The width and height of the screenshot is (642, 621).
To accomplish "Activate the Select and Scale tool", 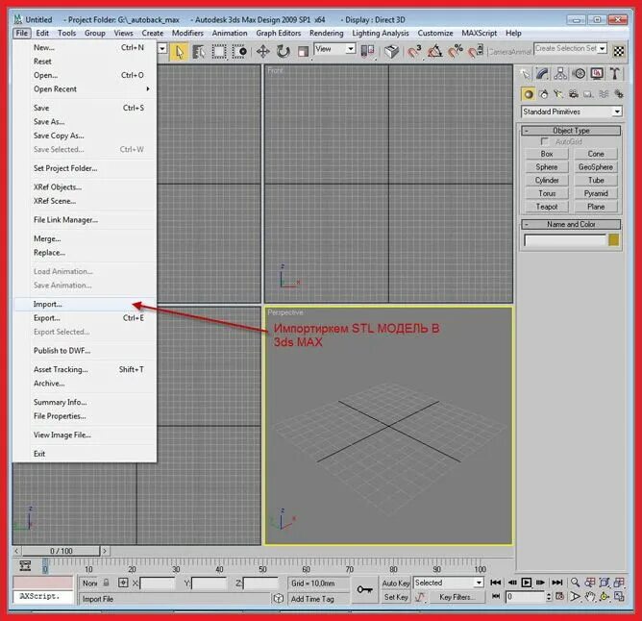I will [x=303, y=52].
